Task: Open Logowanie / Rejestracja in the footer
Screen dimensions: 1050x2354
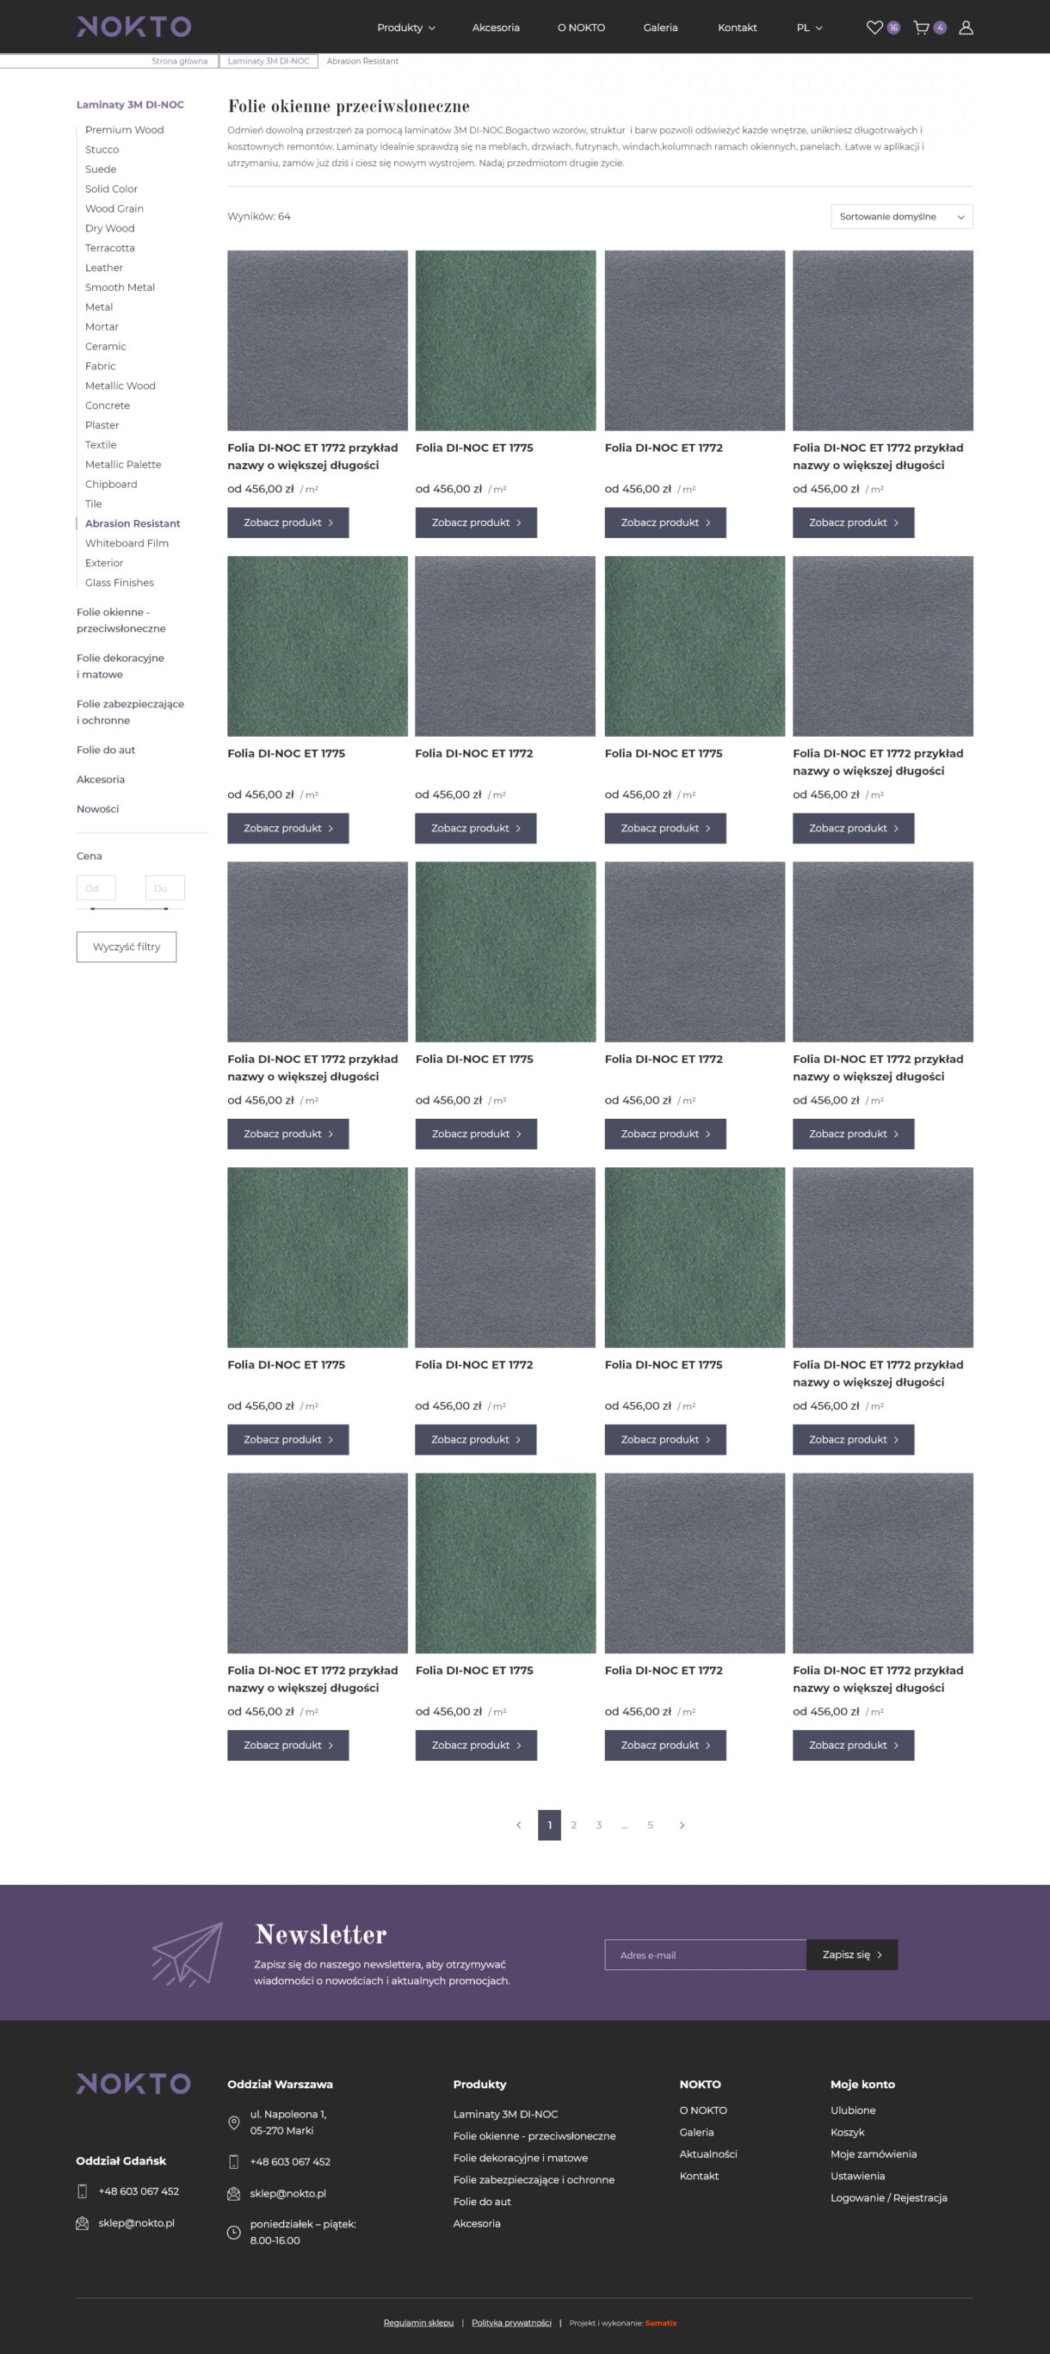Action: 889,2197
